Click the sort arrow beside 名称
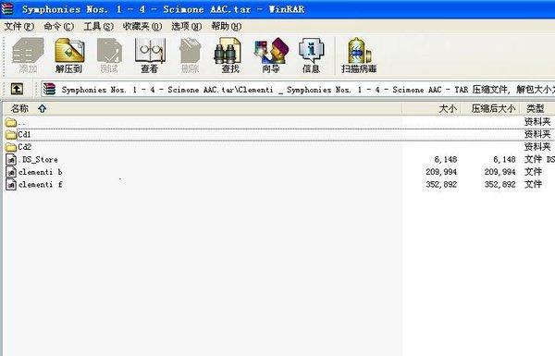555x356 pixels. pos(43,108)
